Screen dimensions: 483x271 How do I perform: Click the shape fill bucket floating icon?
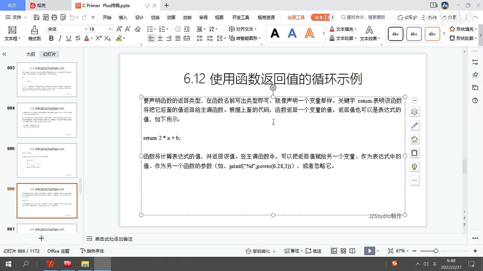(414, 139)
